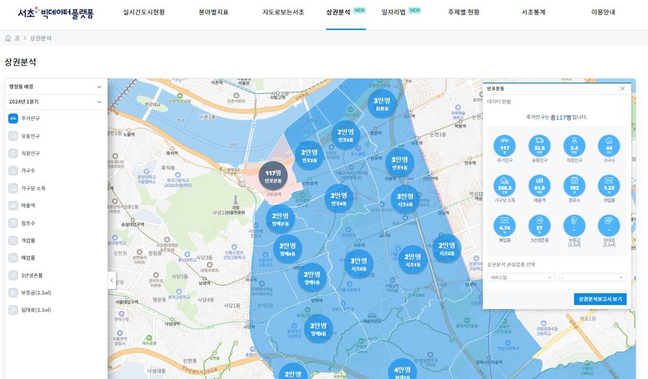Select the 유동인구 icon in left sidebar
Image resolution: width=648 pixels, height=379 pixels.
pos(13,136)
